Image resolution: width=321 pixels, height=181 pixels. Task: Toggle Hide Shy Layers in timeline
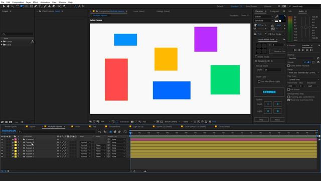tap(110, 132)
